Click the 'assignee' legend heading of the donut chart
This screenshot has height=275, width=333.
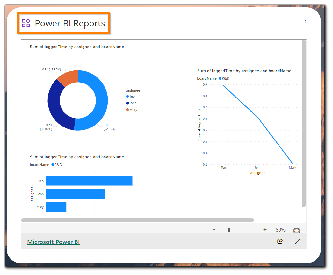(x=133, y=91)
